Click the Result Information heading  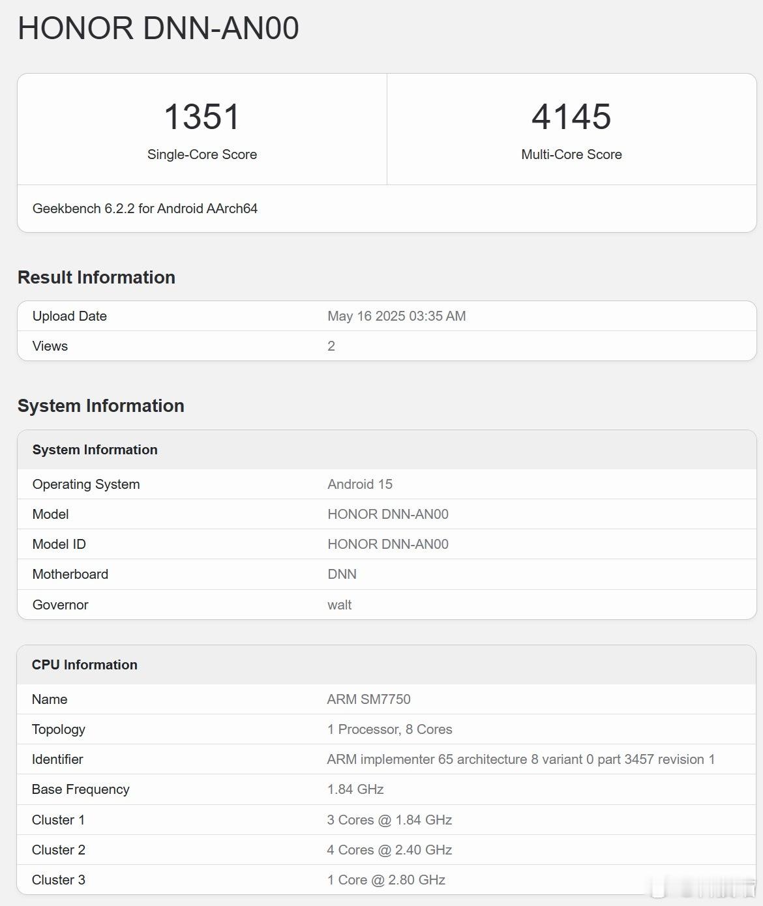tap(97, 277)
